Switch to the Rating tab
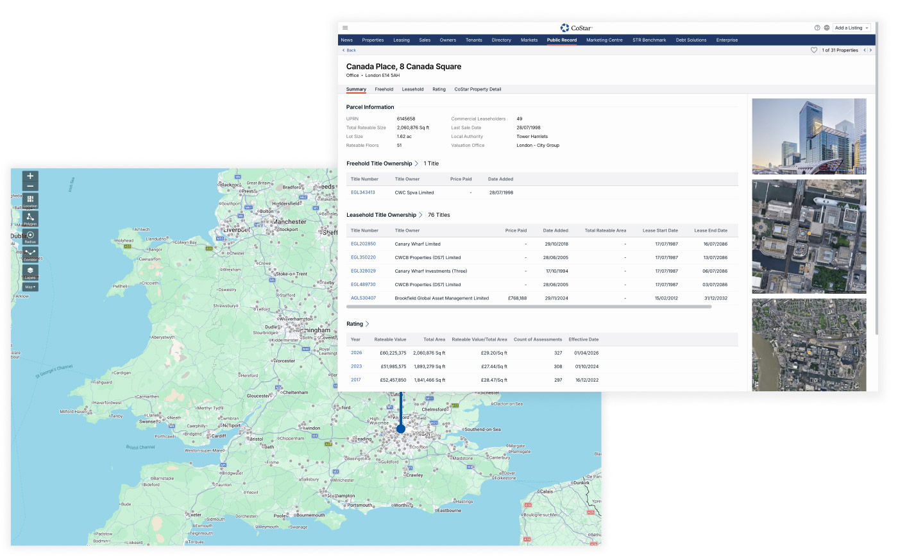 (439, 89)
